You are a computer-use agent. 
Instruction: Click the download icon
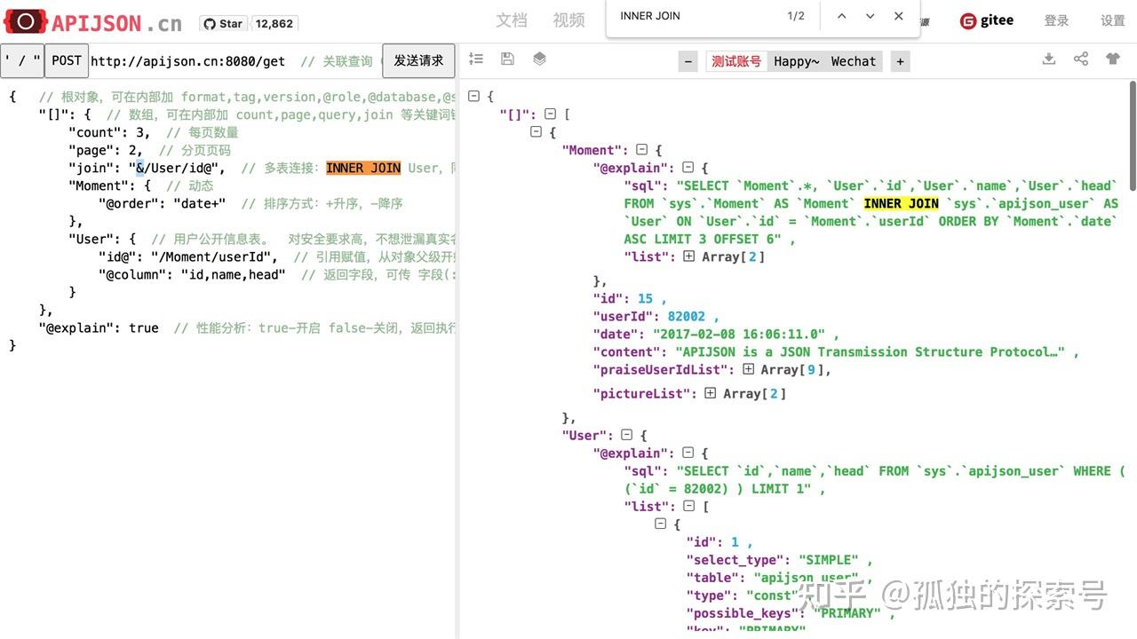[1049, 59]
